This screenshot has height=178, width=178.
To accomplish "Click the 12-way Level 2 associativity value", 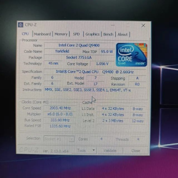I will tap(138, 121).
